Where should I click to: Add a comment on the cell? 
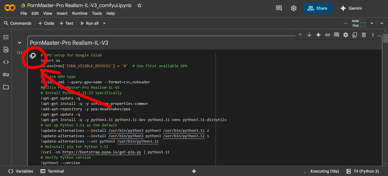pos(337,35)
